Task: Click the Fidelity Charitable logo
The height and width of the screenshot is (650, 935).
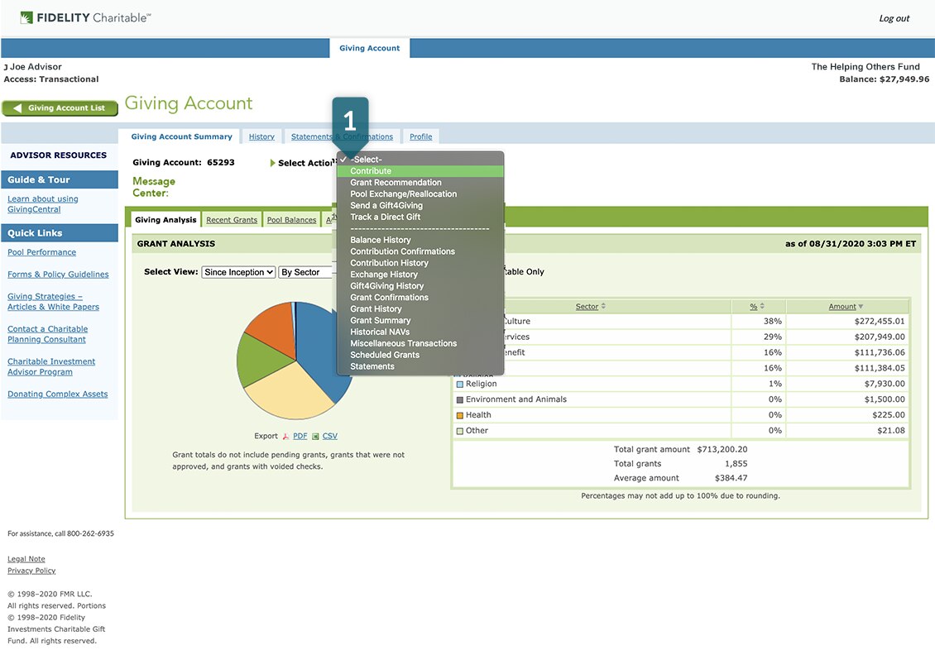Action: 85,17
